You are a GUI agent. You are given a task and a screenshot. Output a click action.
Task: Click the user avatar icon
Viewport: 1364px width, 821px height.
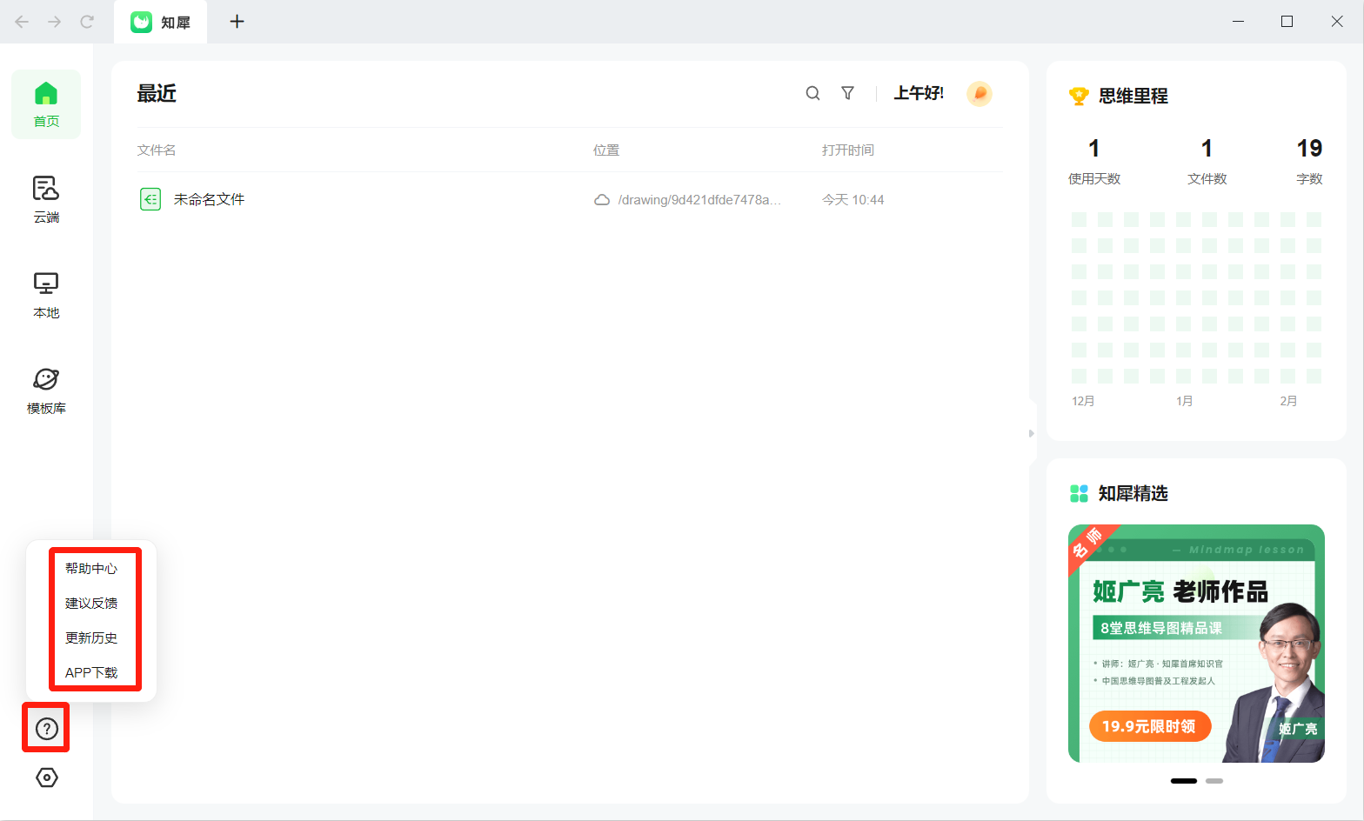[980, 93]
